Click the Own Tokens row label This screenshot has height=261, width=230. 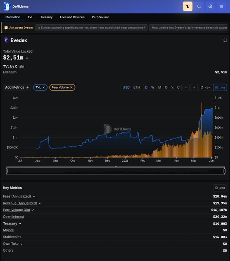tap(13, 244)
